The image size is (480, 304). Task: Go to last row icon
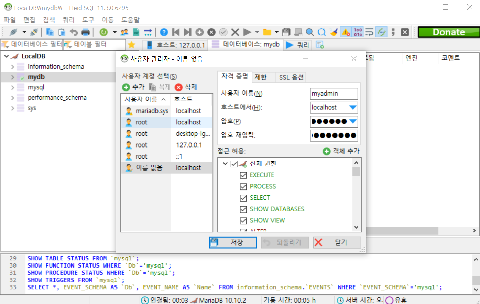187,32
